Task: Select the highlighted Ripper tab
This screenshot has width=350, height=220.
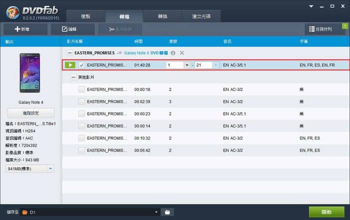Action: coord(124,16)
